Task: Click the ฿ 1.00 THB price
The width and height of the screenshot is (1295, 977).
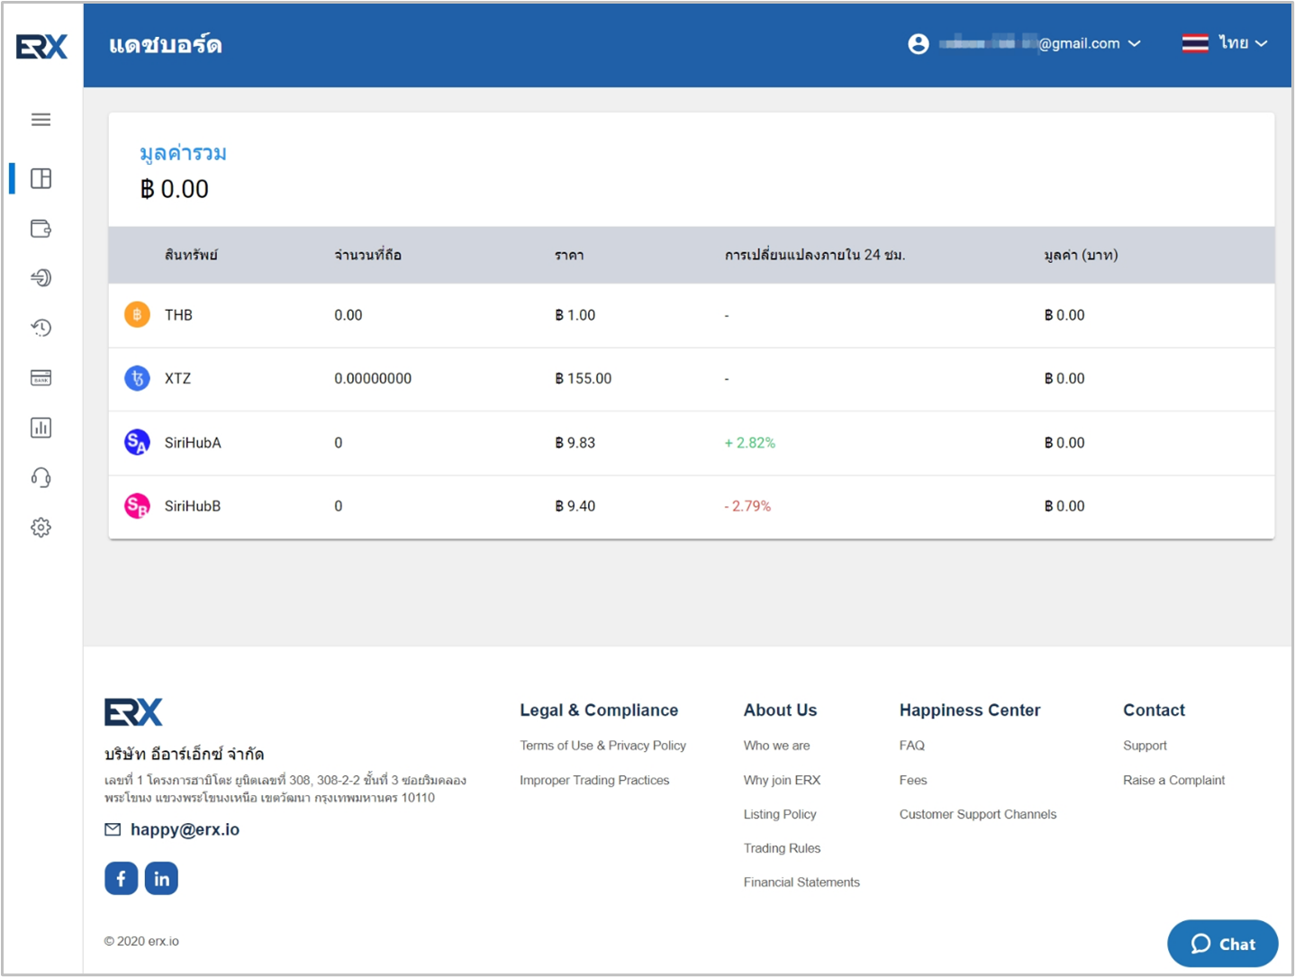Action: coord(575,315)
